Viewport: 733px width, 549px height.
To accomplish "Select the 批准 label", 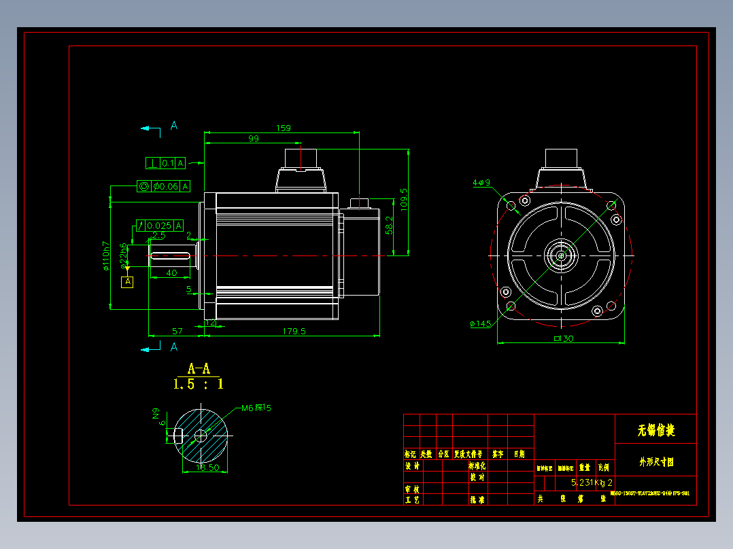I will tap(477, 500).
